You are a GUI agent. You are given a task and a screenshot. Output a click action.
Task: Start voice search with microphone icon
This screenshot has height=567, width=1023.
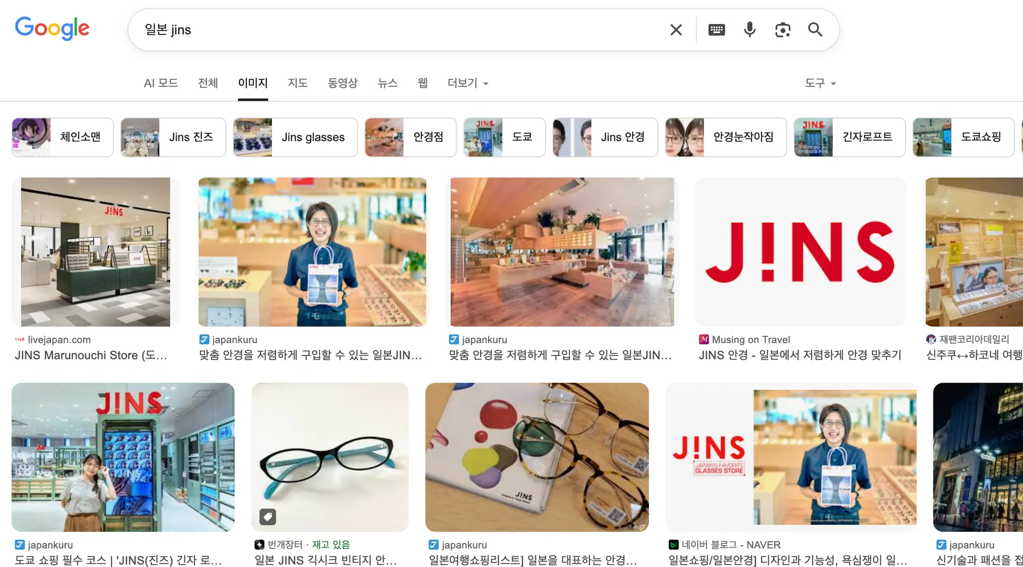click(750, 30)
